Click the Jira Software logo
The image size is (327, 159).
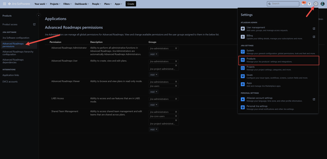point(19,4)
